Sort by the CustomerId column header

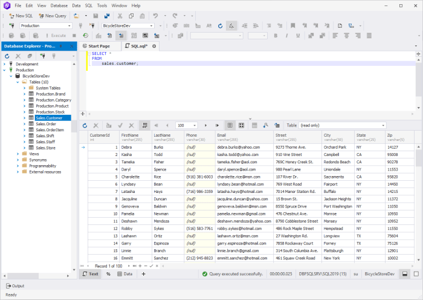[x=103, y=137]
